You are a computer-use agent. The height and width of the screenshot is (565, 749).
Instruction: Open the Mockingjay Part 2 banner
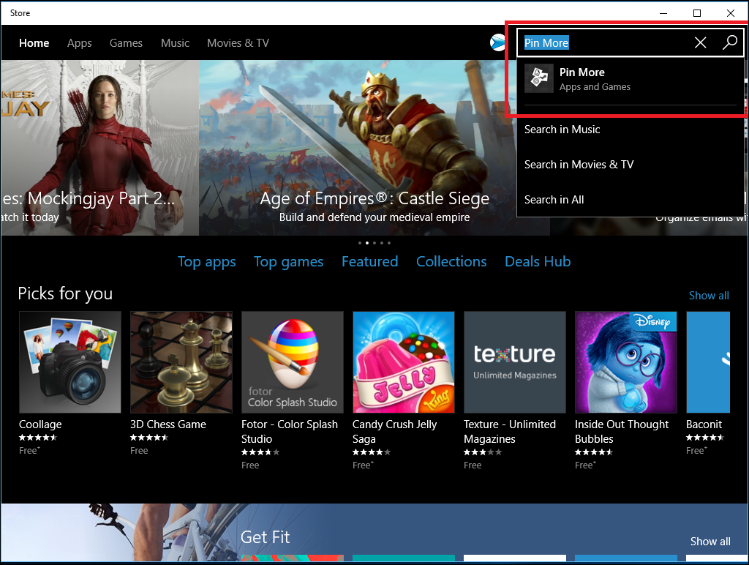(x=99, y=148)
